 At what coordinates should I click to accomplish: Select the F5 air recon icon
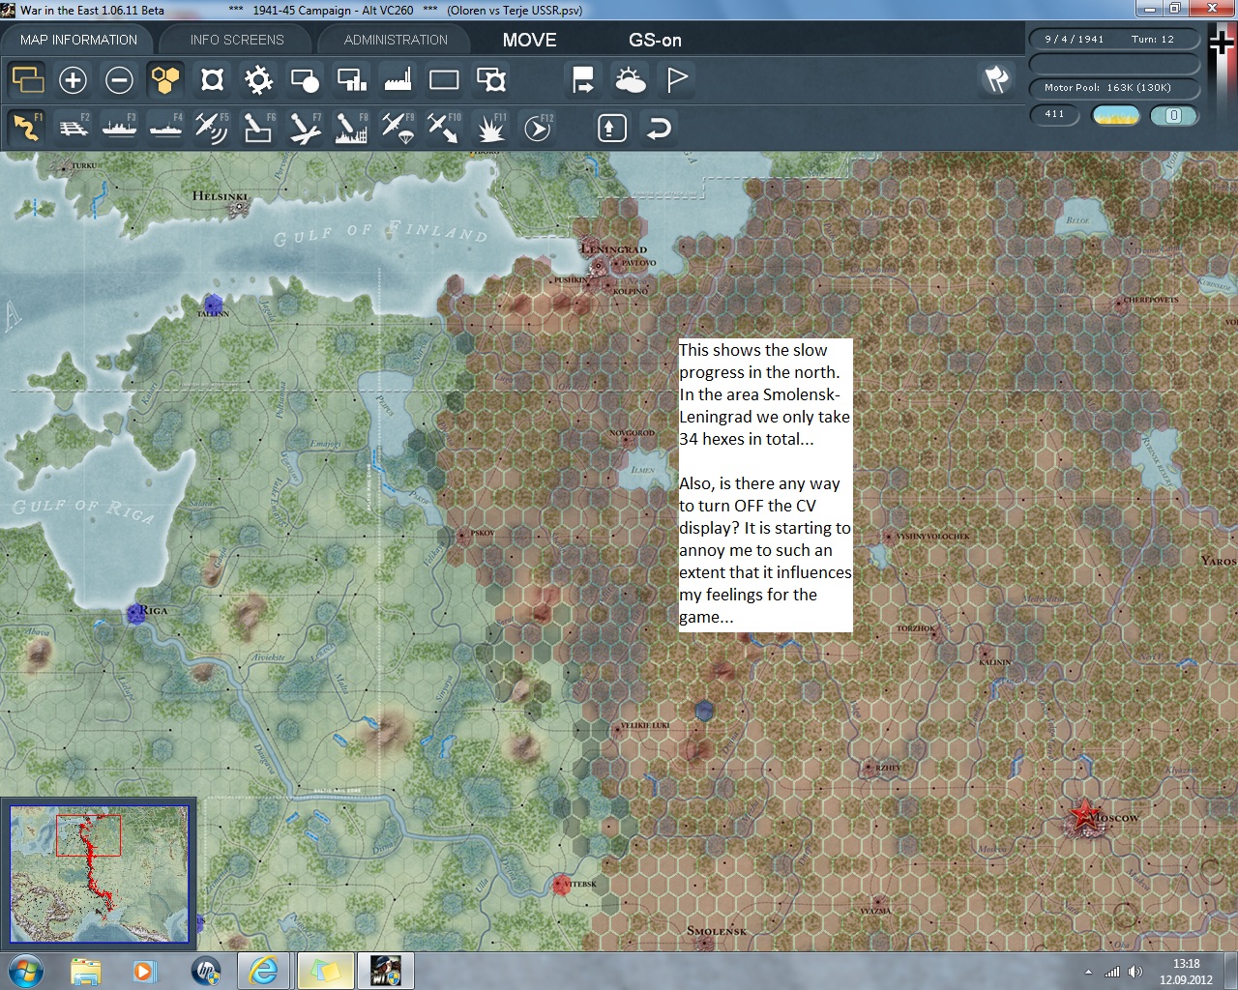coord(212,128)
